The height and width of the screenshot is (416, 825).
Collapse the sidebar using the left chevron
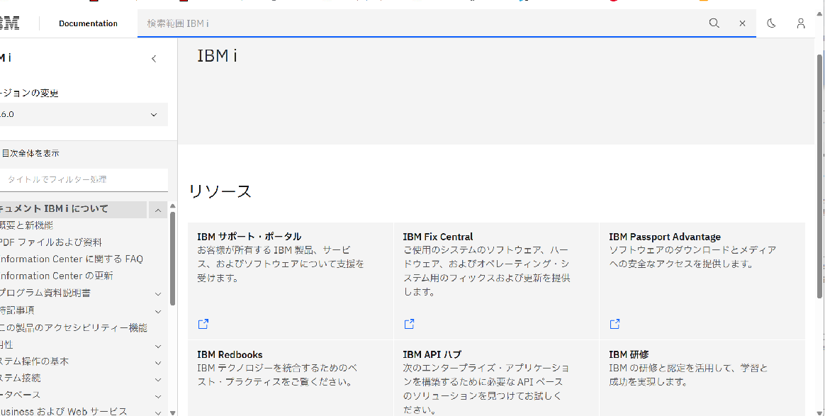click(154, 58)
